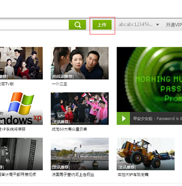Play the 早安少女组 Password video
This screenshot has height=186, width=182.
pyautogui.click(x=123, y=118)
